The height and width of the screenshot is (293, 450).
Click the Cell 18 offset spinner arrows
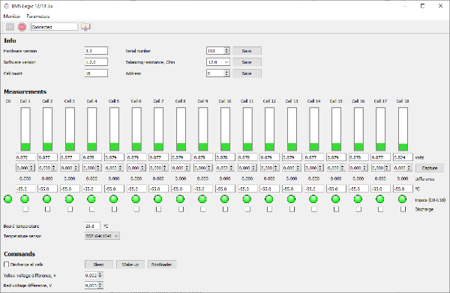[409, 168]
